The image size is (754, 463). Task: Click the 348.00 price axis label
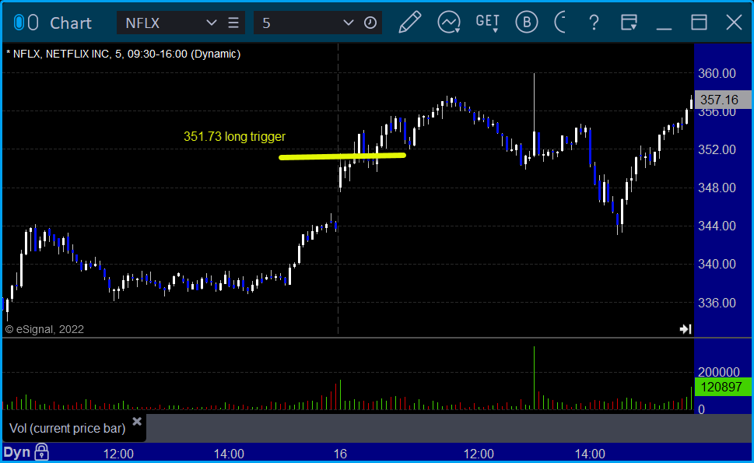point(717,188)
